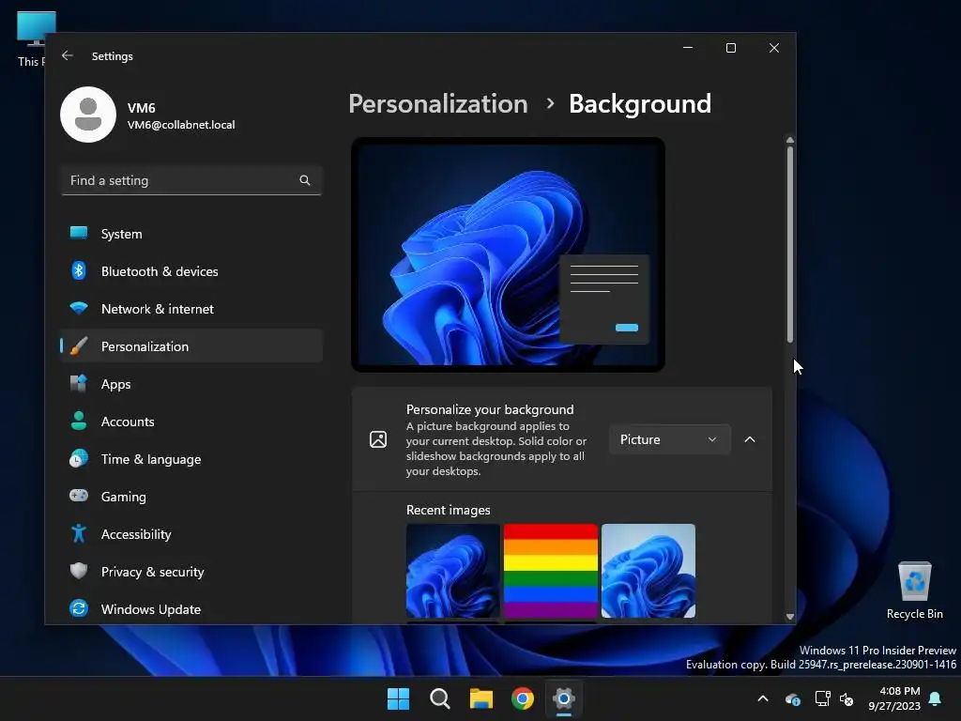Open the System settings page

click(191, 234)
